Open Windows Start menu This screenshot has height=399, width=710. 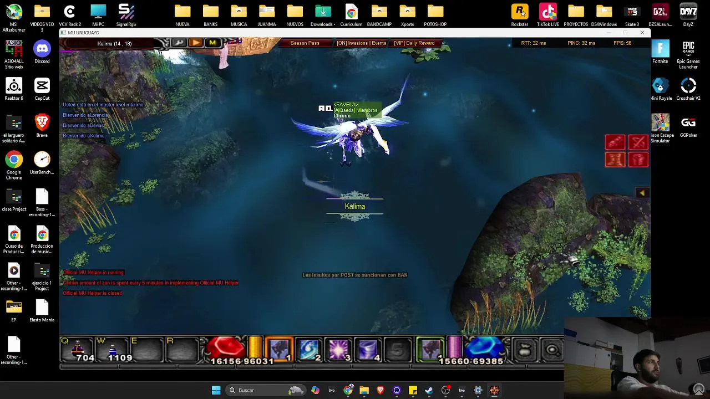click(216, 390)
